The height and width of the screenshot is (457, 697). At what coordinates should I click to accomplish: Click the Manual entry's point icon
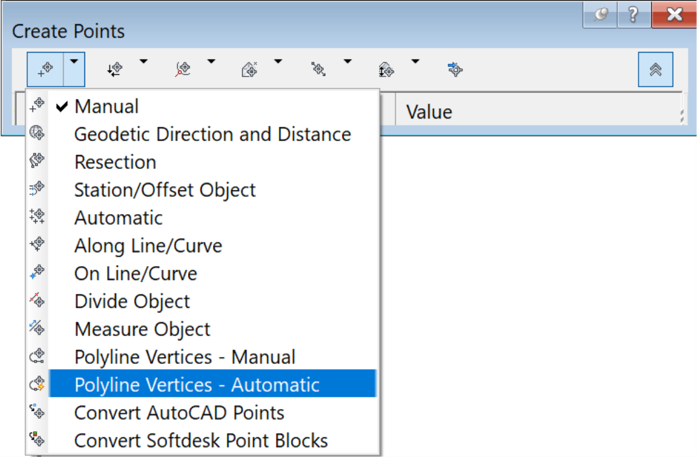(37, 105)
